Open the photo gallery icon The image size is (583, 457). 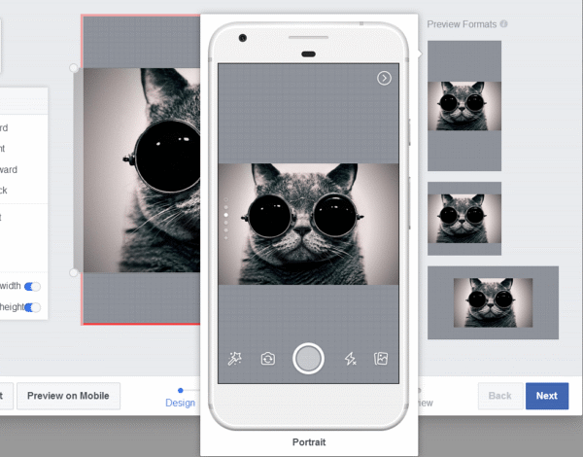click(382, 359)
